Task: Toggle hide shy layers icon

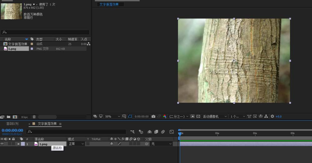Action: click(150, 132)
